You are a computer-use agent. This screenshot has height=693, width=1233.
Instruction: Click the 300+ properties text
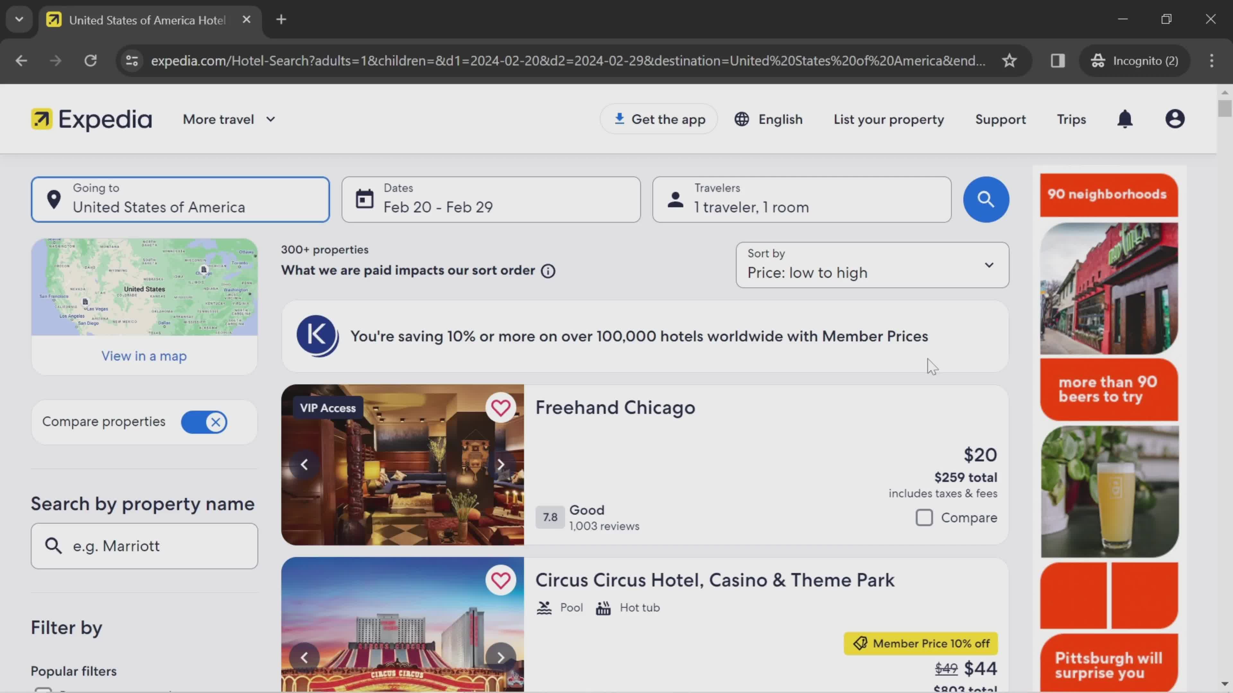tap(325, 250)
